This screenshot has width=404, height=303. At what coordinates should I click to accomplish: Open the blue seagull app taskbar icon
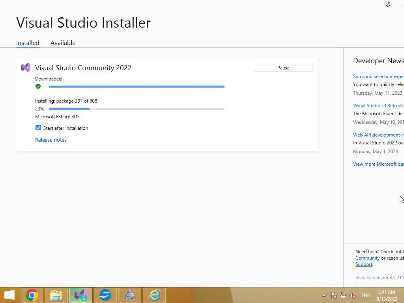[105, 295]
